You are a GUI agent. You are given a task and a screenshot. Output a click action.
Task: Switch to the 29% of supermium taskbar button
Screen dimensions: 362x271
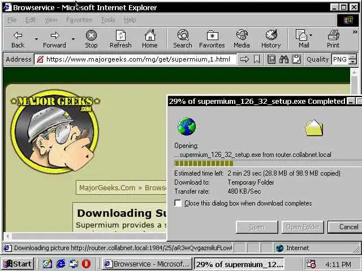point(239,264)
